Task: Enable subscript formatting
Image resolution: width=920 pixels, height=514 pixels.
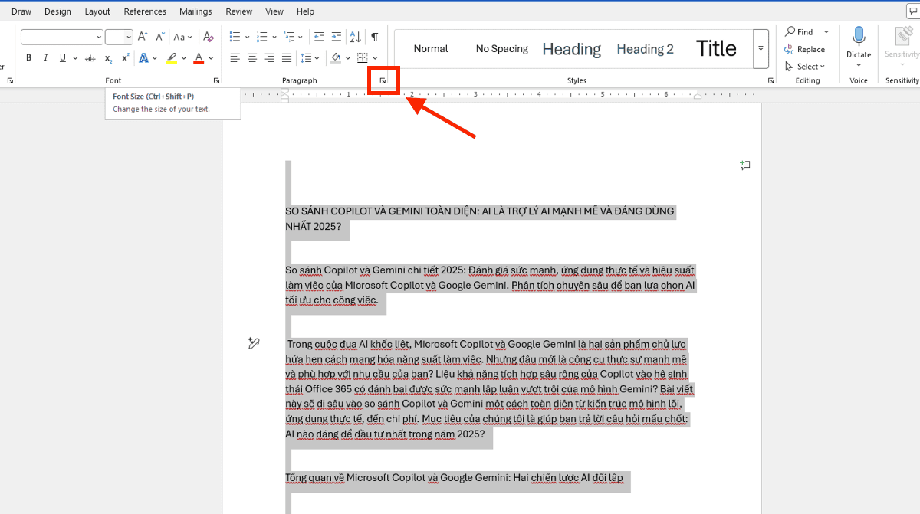Action: (107, 57)
